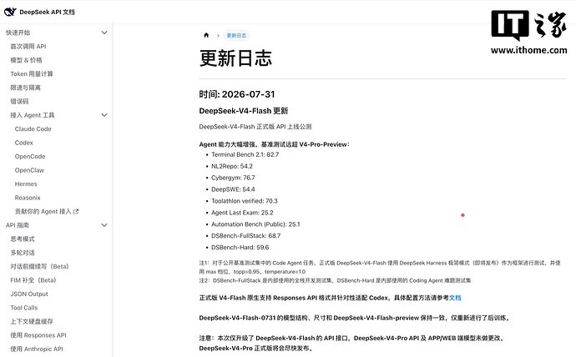Screen dimensions: 576x357
Task: Click NL2Repo: 54.2 entry
Action: point(232,166)
